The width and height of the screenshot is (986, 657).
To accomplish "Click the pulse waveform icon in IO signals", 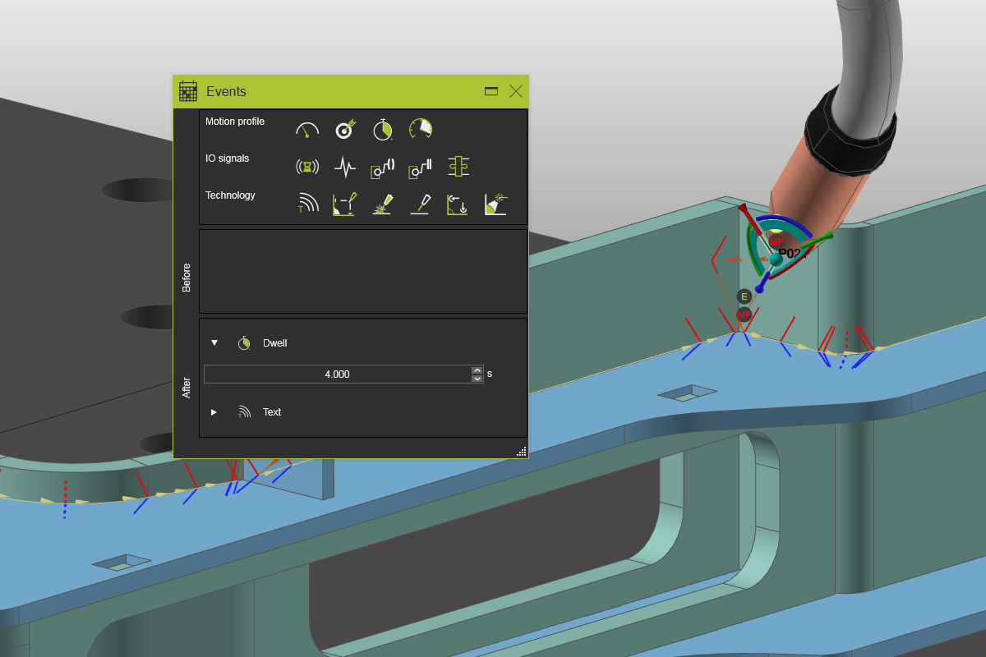I will 344,168.
